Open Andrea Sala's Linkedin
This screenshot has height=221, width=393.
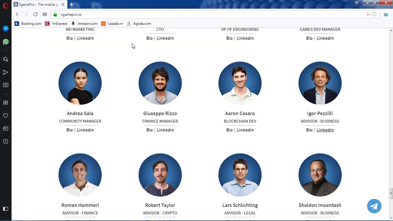pos(85,130)
